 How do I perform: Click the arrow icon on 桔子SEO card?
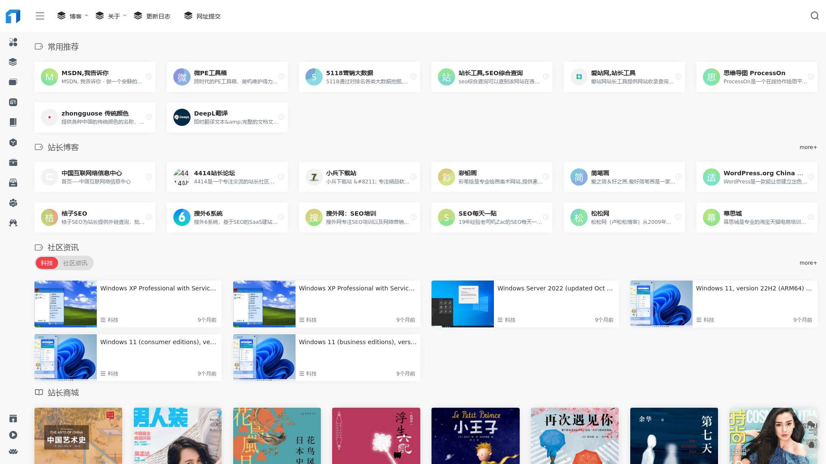point(148,217)
